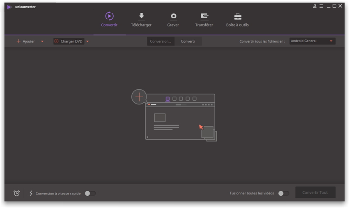Click the Convertir Tout button
Image resolution: width=349 pixels, height=208 pixels.
pos(315,192)
